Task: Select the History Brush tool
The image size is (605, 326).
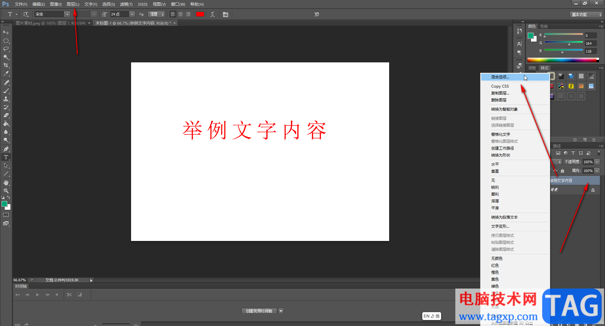Action: tap(6, 107)
